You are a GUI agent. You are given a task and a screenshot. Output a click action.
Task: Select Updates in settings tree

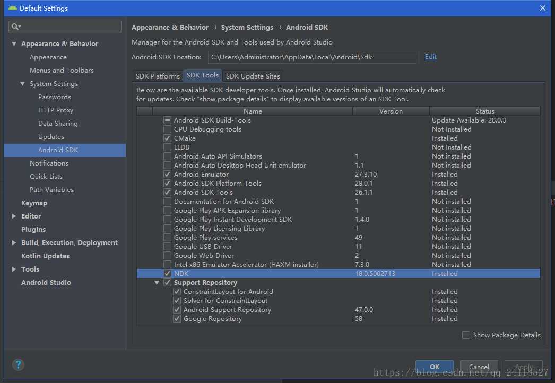51,137
